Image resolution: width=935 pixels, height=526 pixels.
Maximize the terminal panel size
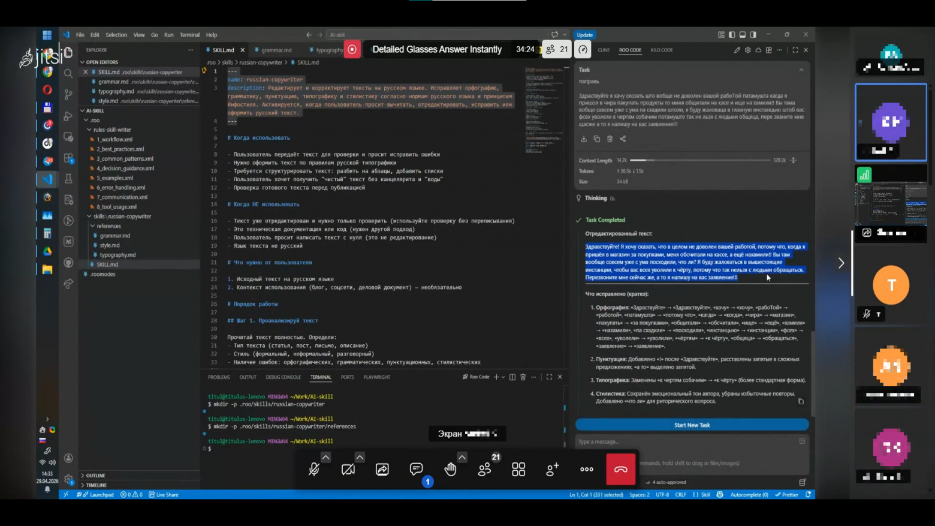549,377
